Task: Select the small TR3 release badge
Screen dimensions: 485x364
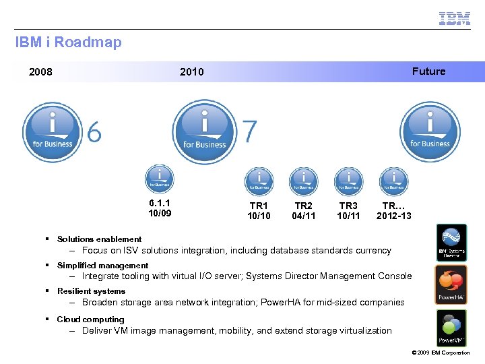Action: point(349,182)
